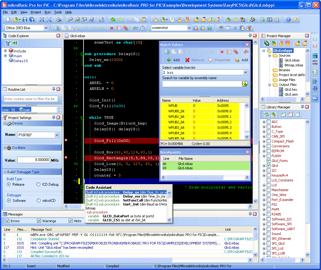
Task: Stop debugger with red square in main toolbar
Action: pos(112,28)
